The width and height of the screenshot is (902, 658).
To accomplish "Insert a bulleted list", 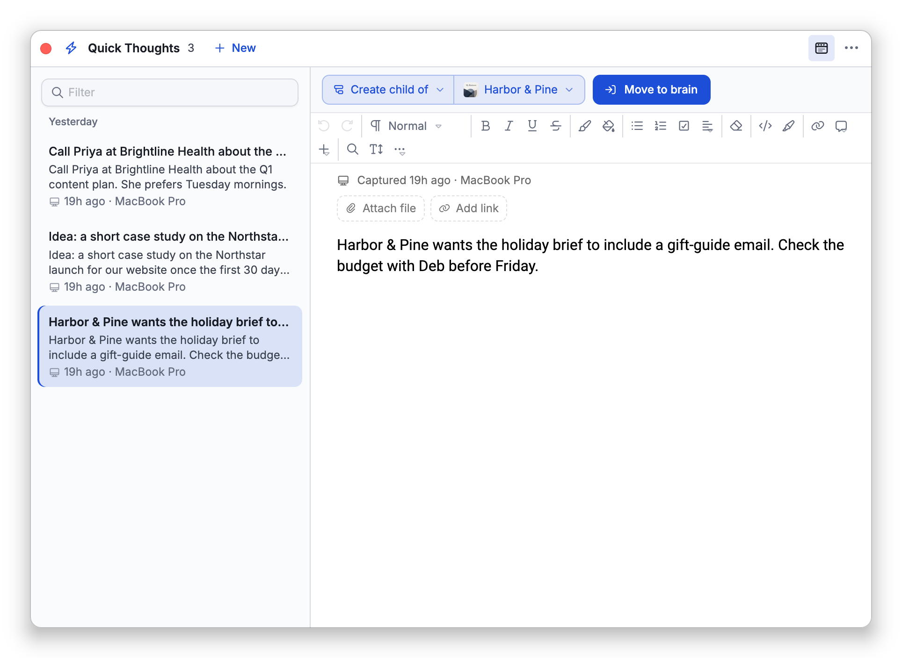I will click(637, 126).
